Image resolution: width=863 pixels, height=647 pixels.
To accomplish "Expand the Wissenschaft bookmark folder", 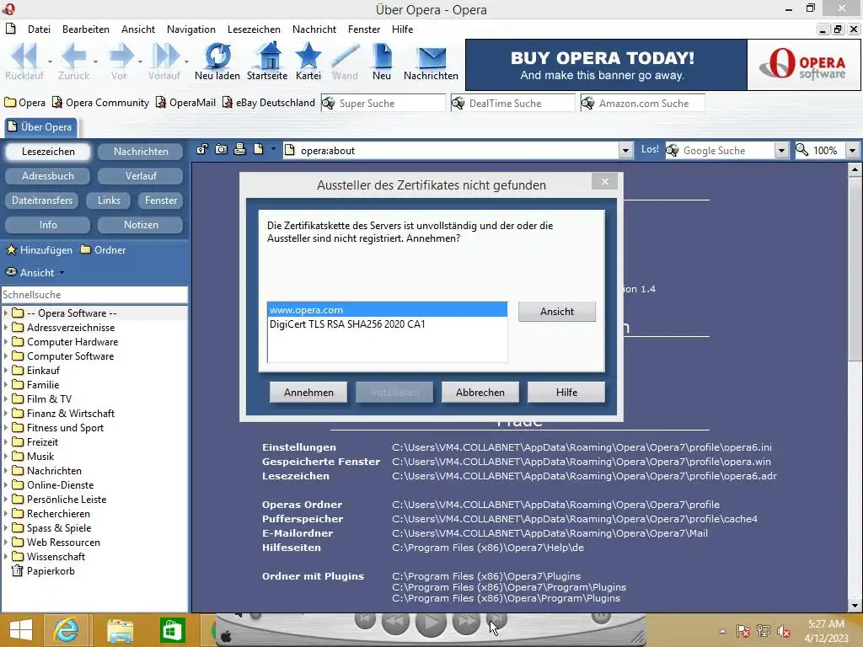I will (x=6, y=556).
